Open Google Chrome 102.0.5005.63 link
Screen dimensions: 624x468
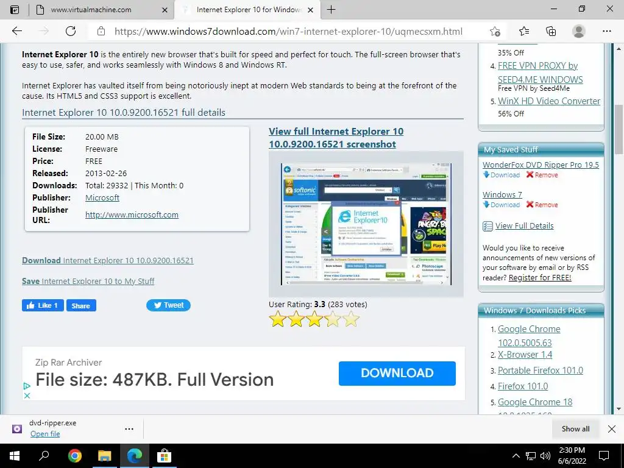coord(529,336)
